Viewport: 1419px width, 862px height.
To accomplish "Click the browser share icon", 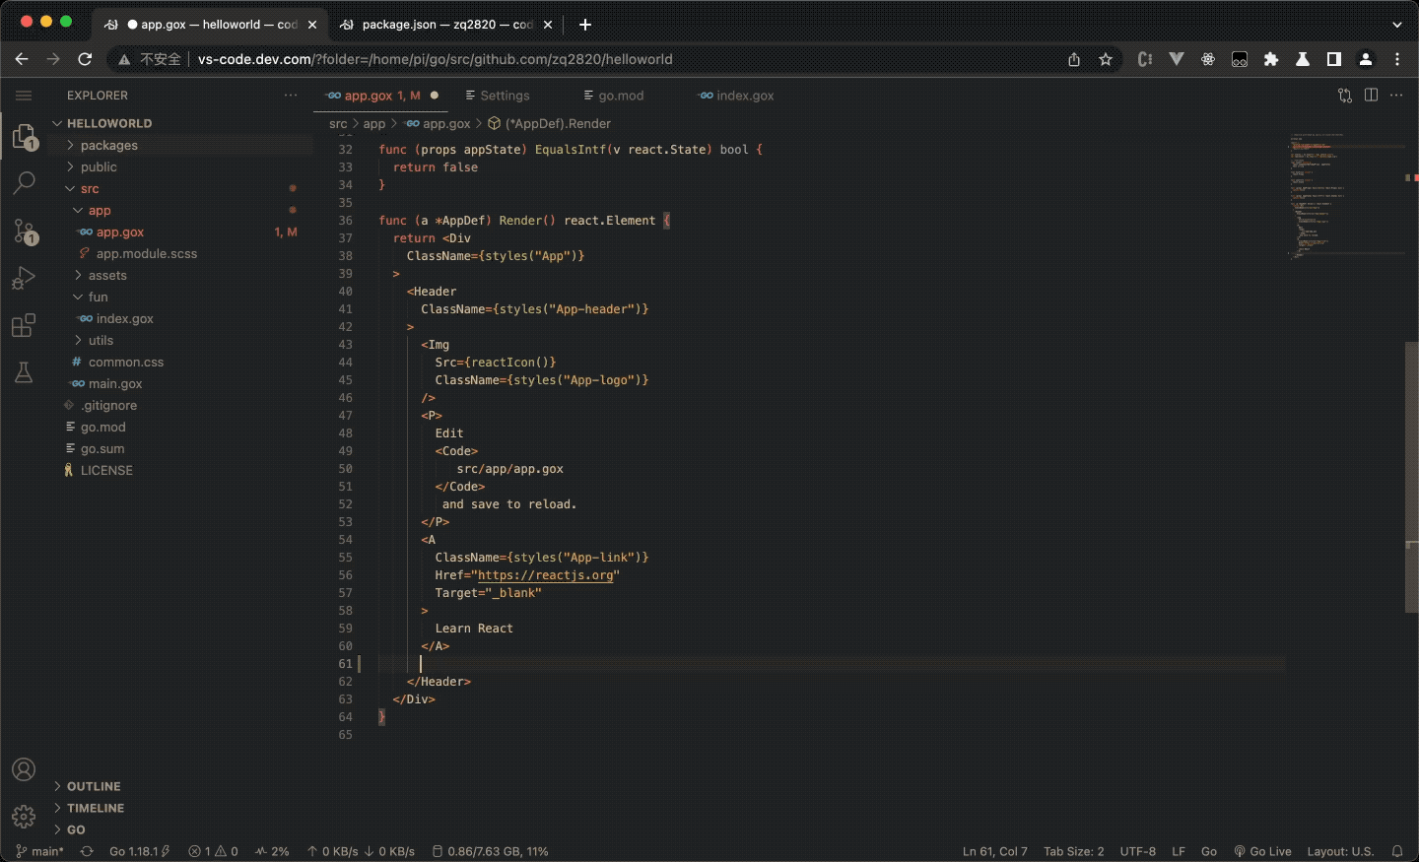I will (x=1074, y=59).
